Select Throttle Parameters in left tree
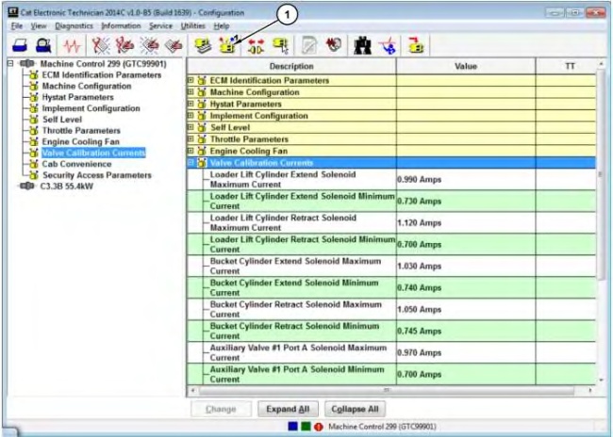The width and height of the screenshot is (613, 437). tap(81, 130)
